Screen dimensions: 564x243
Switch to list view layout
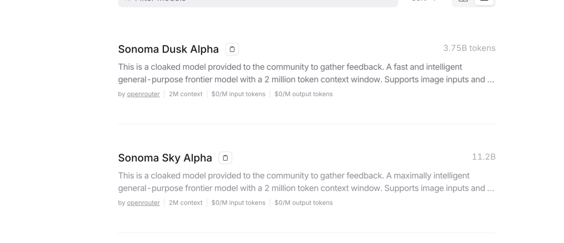click(485, 2)
